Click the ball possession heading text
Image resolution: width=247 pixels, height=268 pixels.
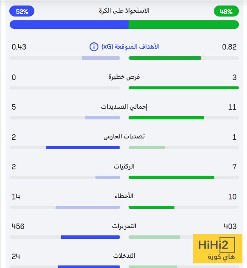(x=124, y=11)
